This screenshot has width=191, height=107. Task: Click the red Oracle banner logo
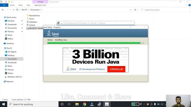pos(116,69)
